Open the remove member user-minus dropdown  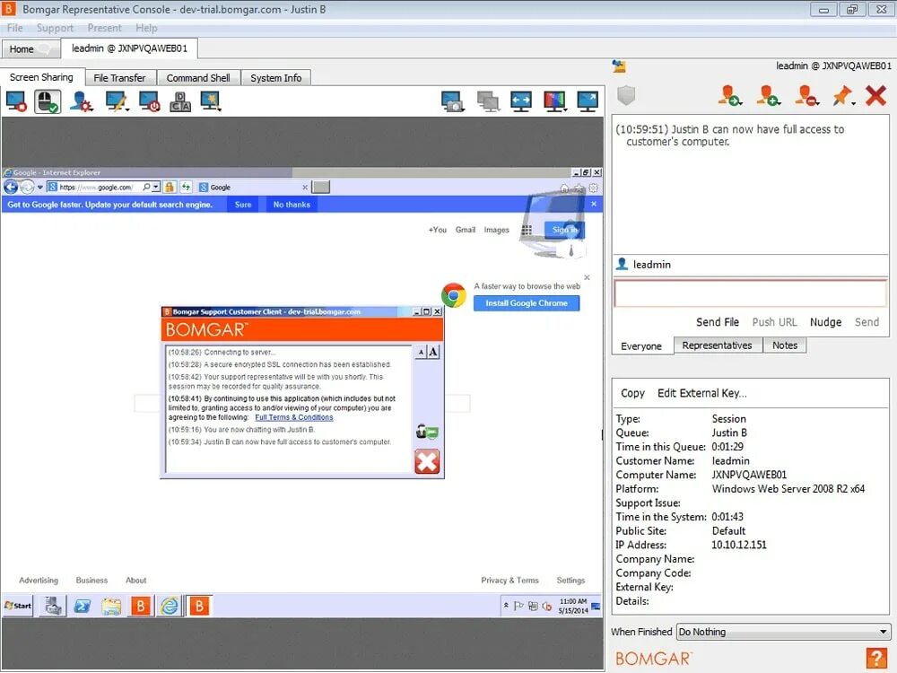(x=806, y=96)
